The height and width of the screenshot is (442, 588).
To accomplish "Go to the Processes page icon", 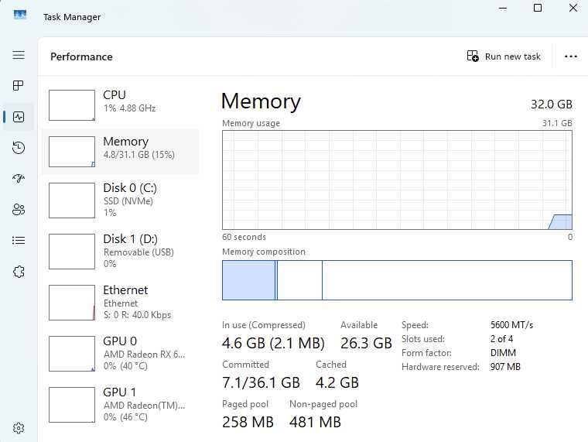I will (x=19, y=86).
